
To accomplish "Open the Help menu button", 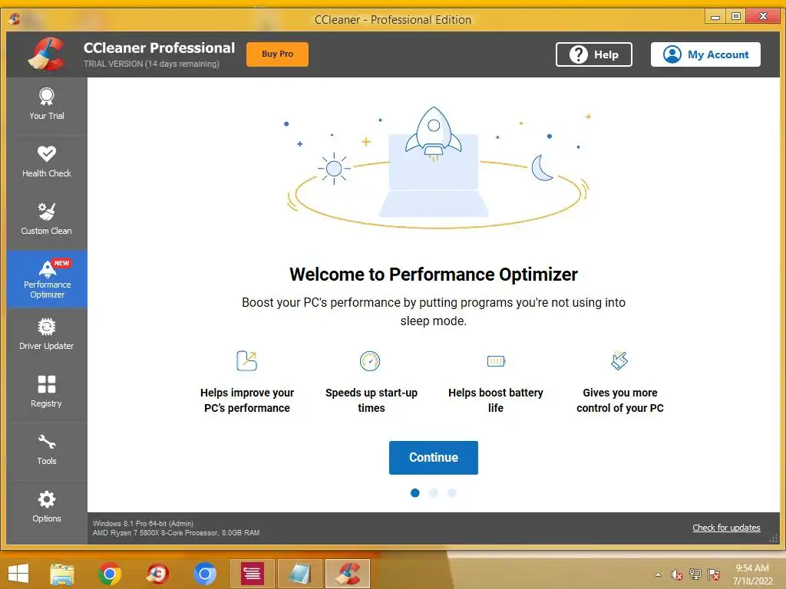I will pyautogui.click(x=593, y=54).
